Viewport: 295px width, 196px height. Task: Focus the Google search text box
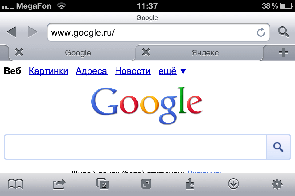tap(135, 147)
